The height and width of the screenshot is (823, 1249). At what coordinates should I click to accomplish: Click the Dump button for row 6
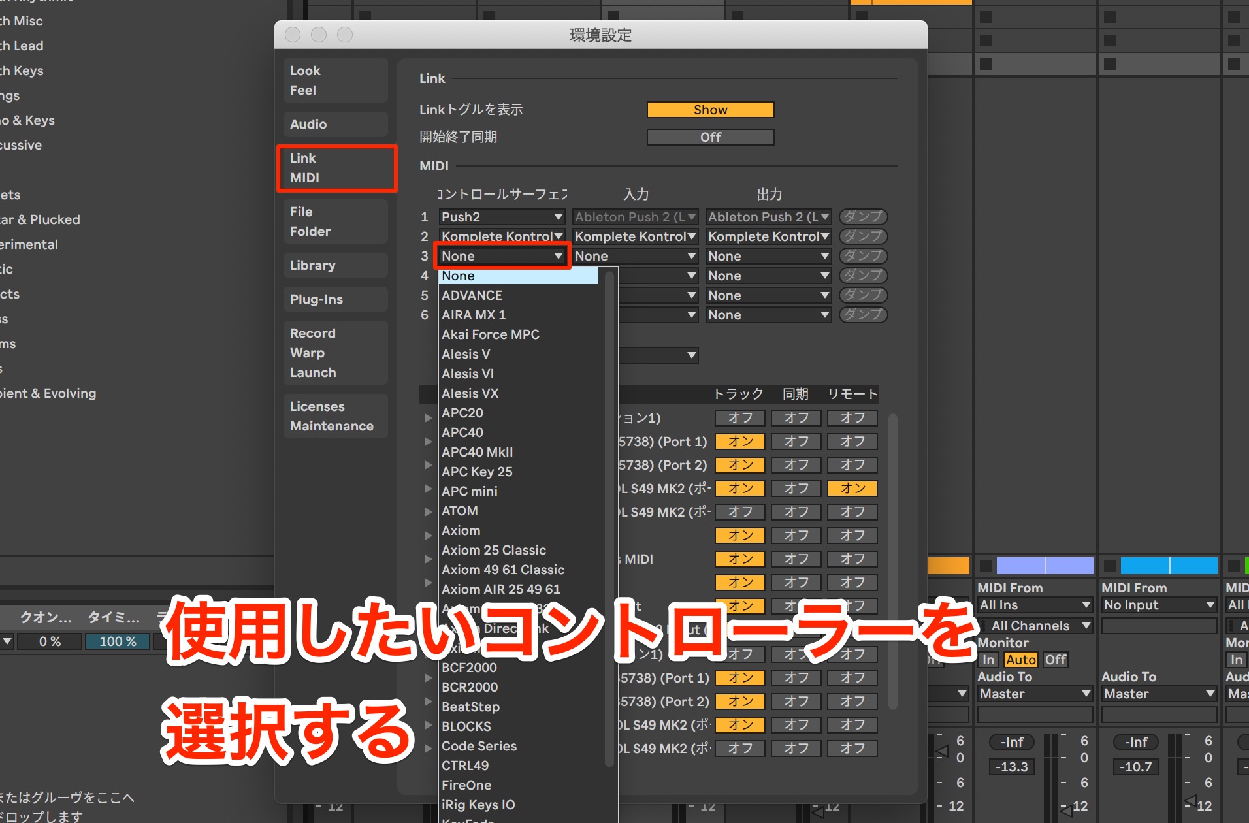click(x=863, y=315)
